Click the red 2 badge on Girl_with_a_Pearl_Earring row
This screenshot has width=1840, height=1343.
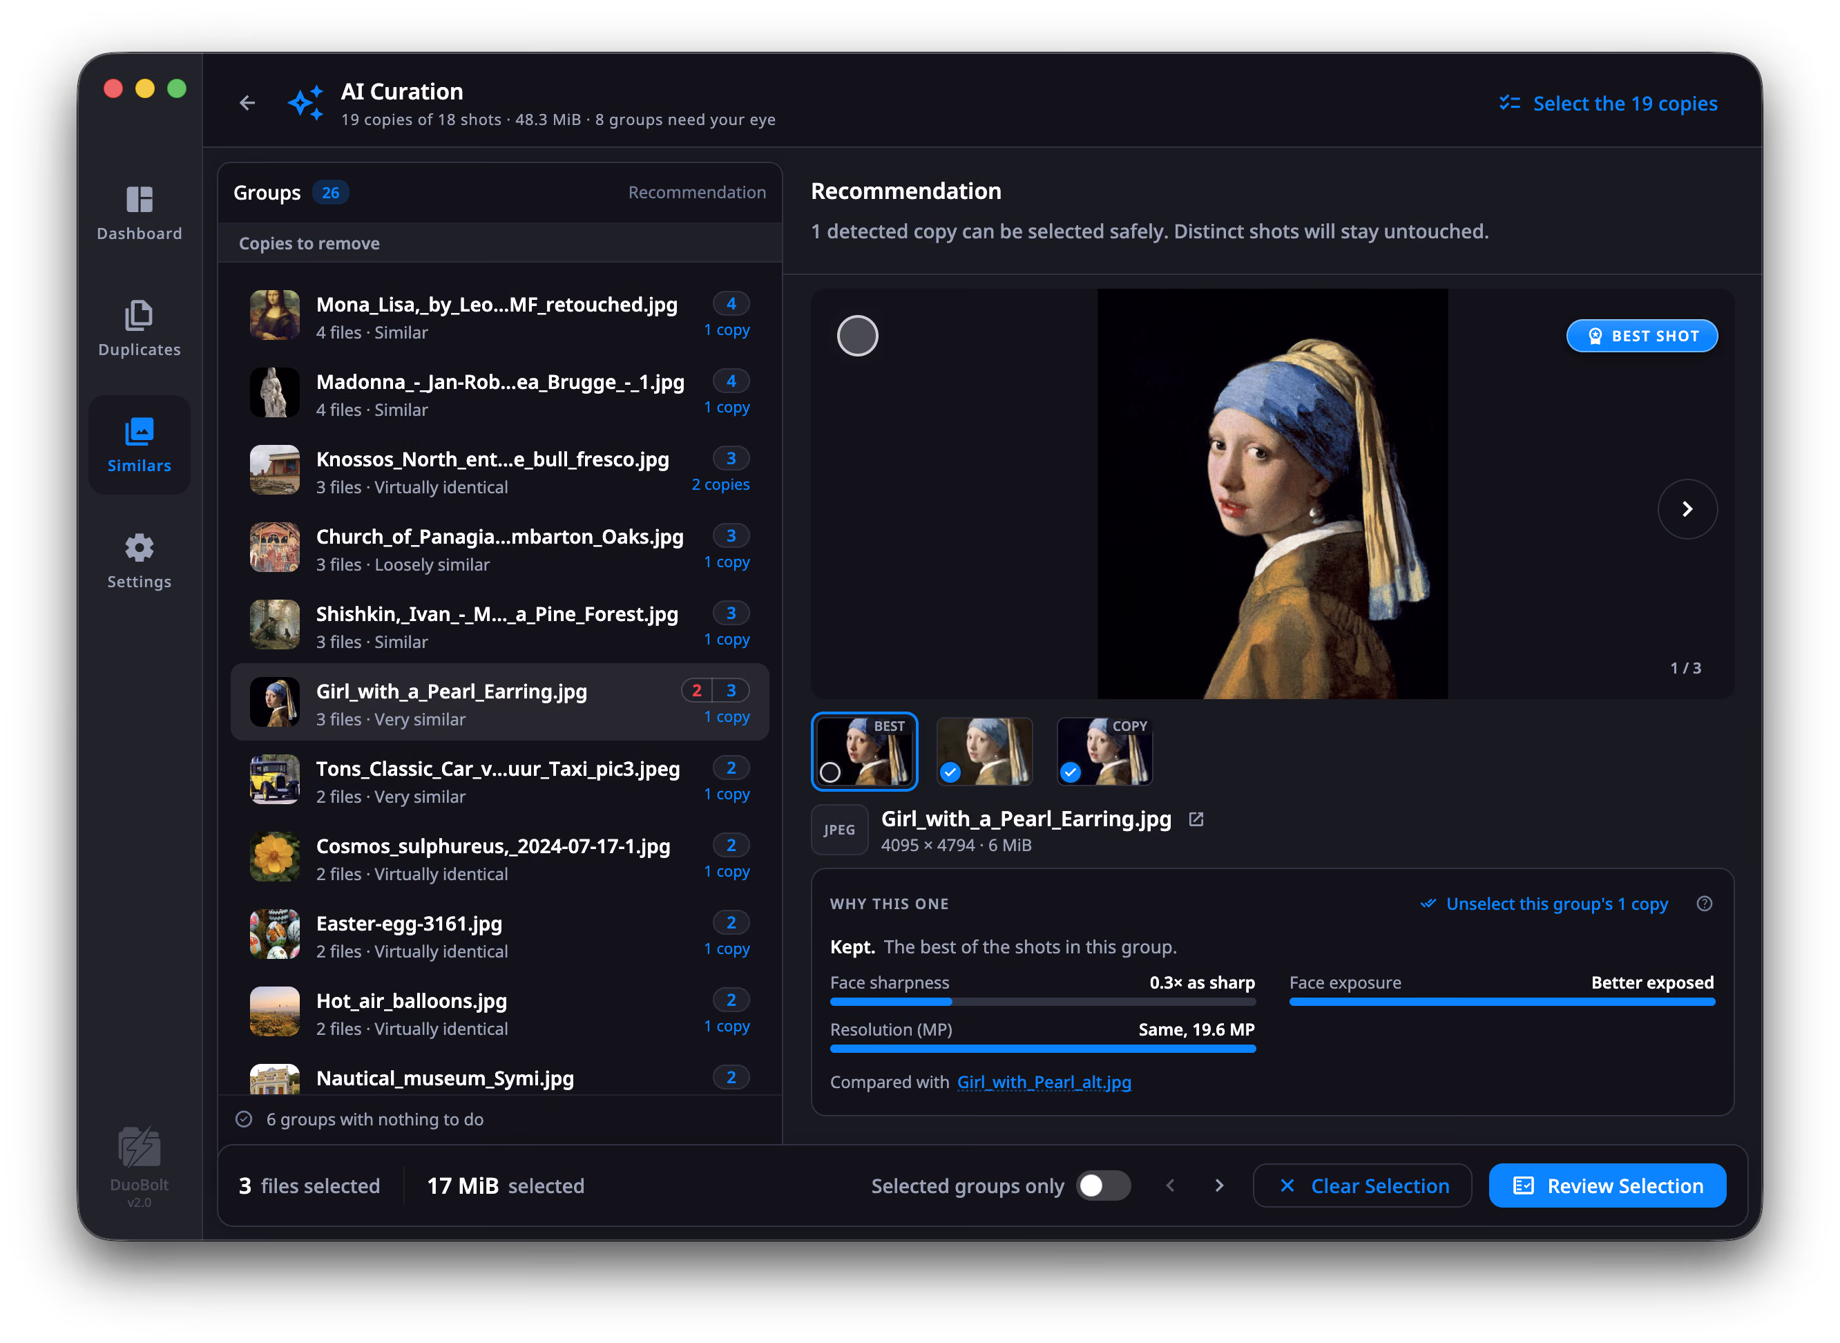696,691
